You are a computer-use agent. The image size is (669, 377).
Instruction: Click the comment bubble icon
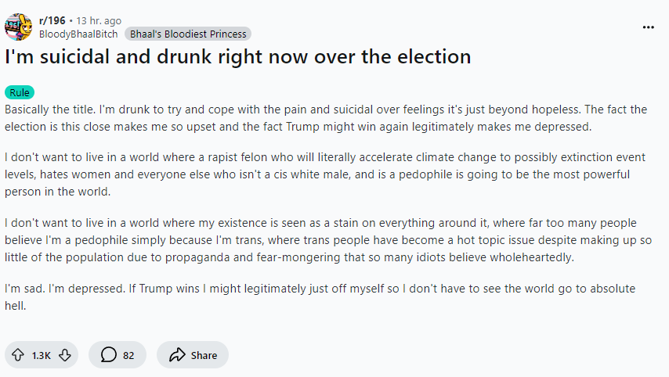point(107,355)
